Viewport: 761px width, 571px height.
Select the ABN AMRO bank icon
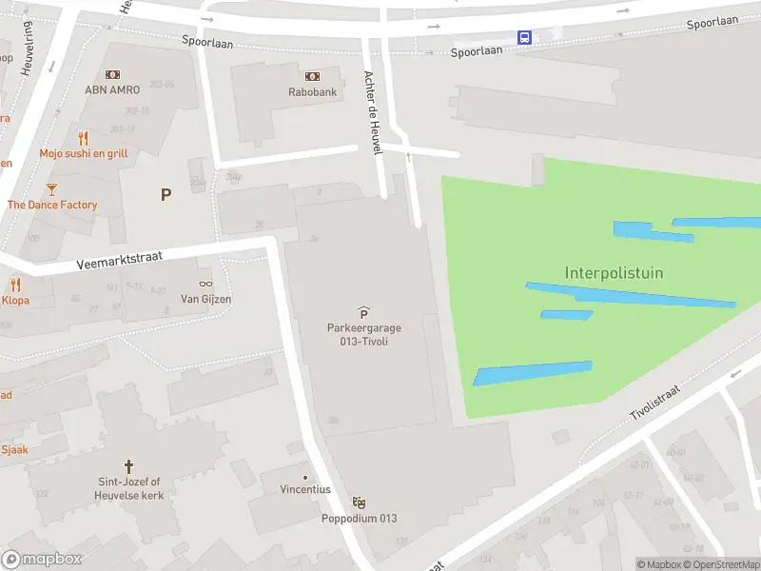[x=112, y=74]
